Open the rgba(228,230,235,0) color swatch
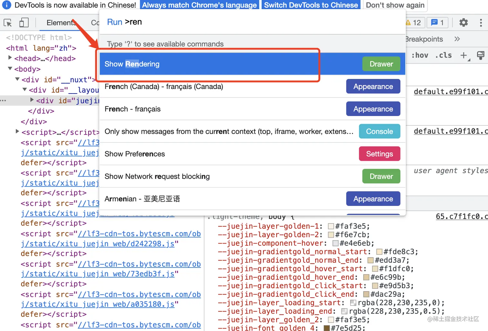This screenshot has width=488, height=331. click(x=353, y=303)
